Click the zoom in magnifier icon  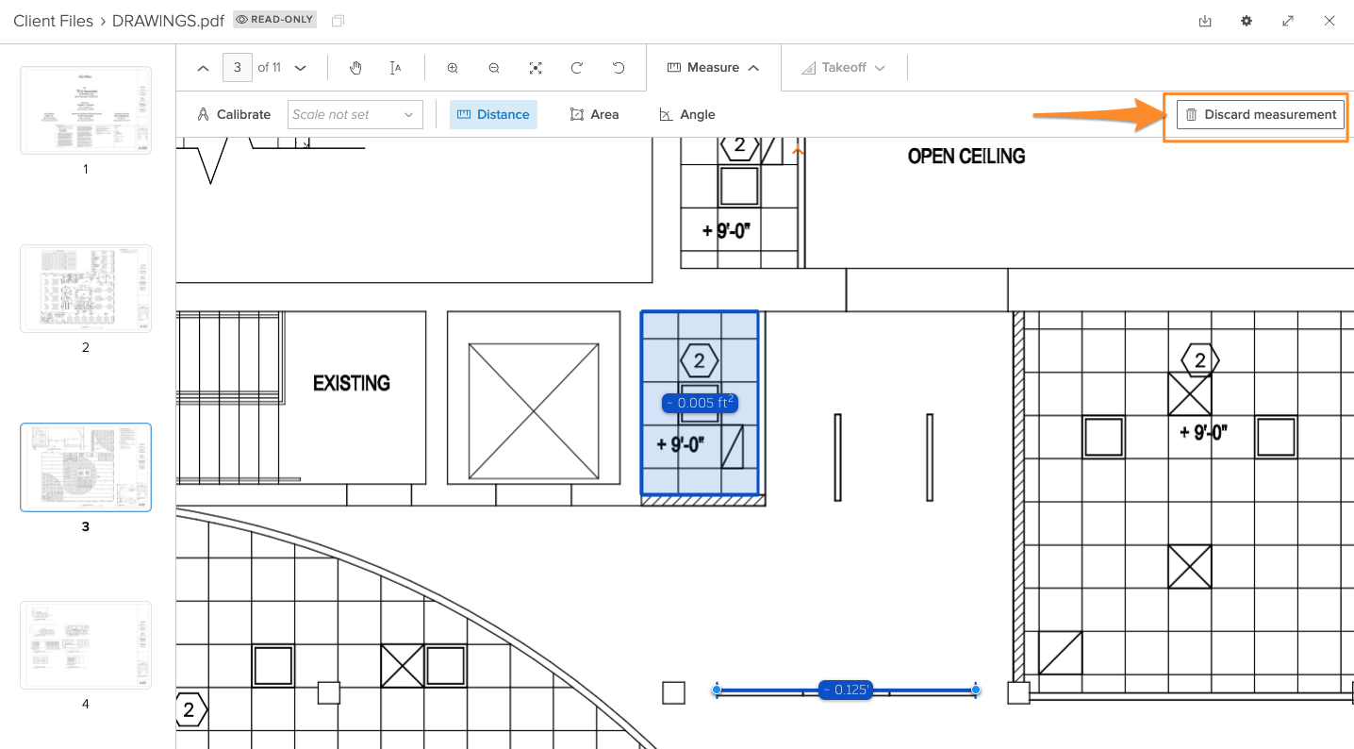(x=453, y=68)
